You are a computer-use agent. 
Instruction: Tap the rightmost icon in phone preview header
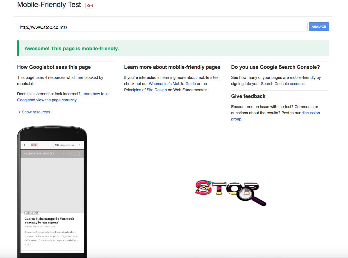click(79, 145)
